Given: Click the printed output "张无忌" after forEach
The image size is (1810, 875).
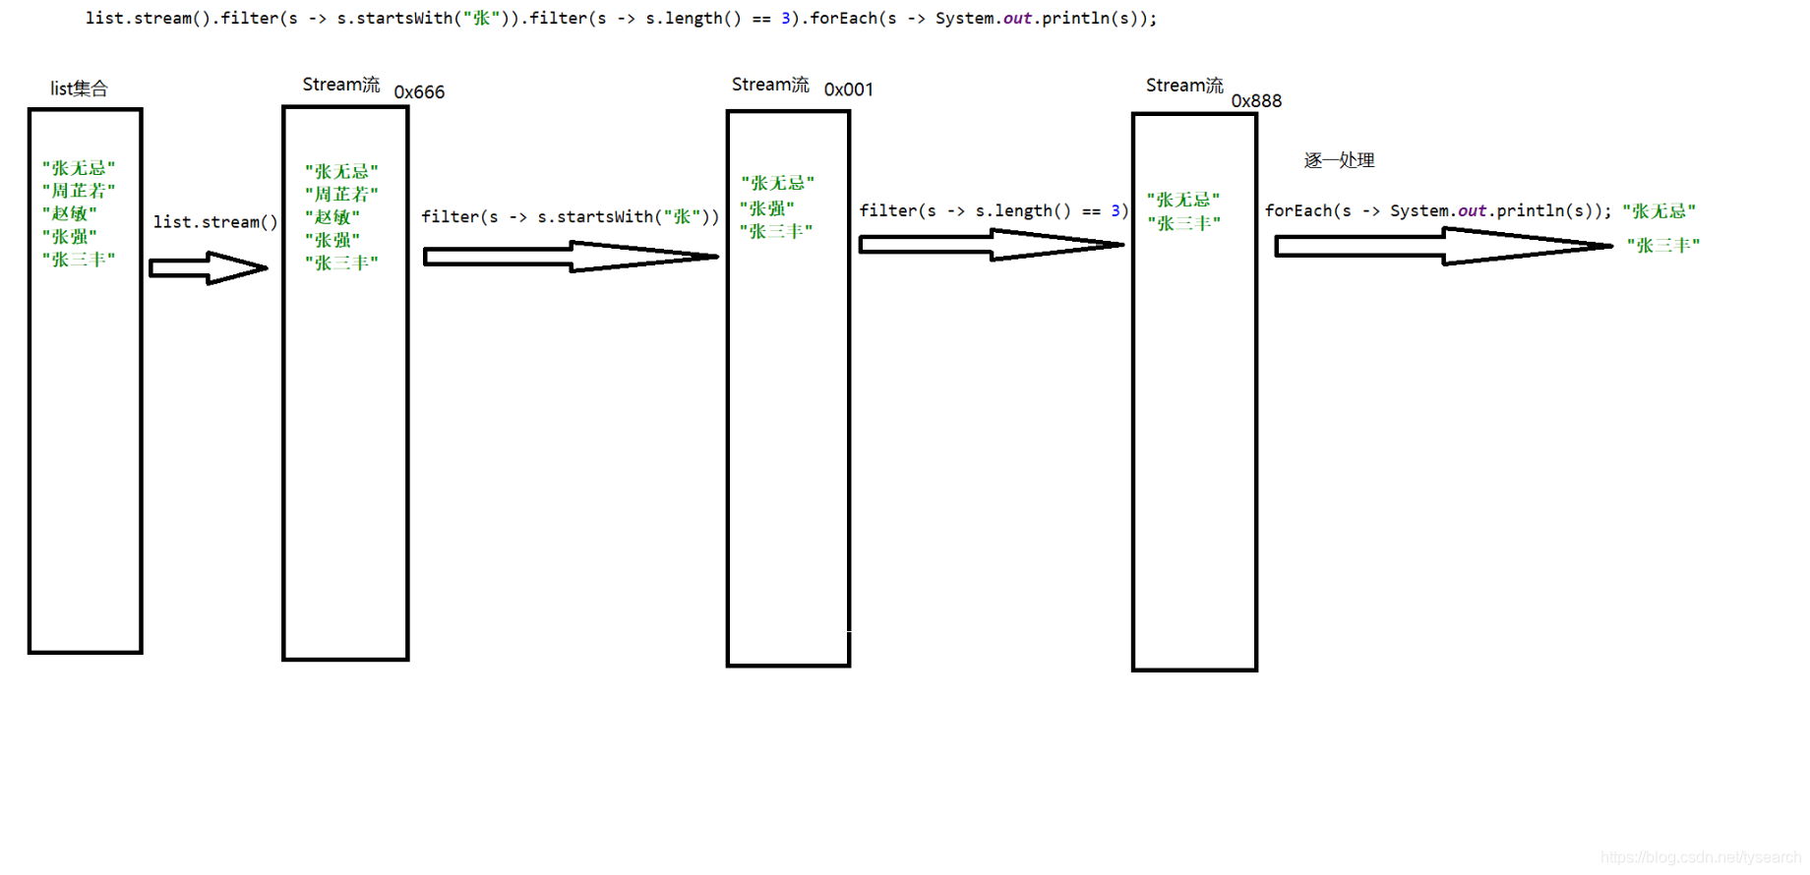Looking at the screenshot, I should [x=1659, y=210].
